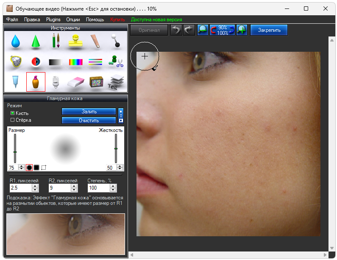Click the zoom in magnifier icon
This screenshot has width=337, height=260.
242,30
